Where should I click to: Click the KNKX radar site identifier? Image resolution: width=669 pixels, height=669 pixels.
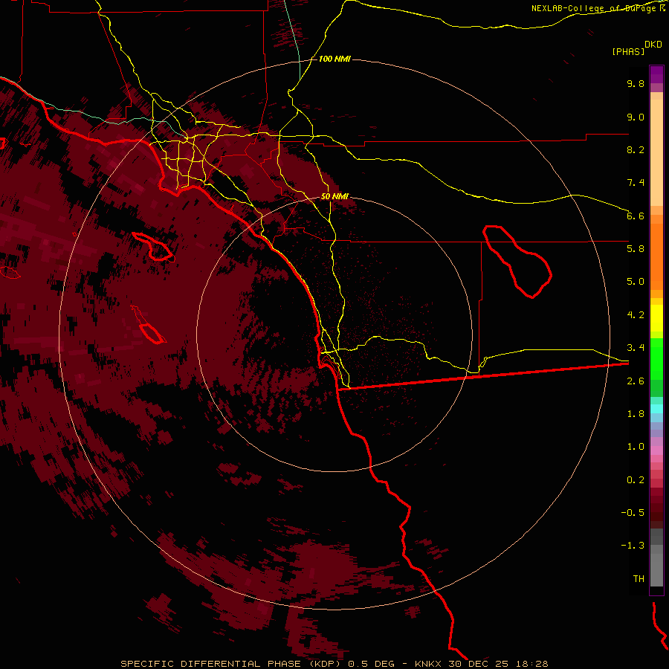pyautogui.click(x=427, y=664)
